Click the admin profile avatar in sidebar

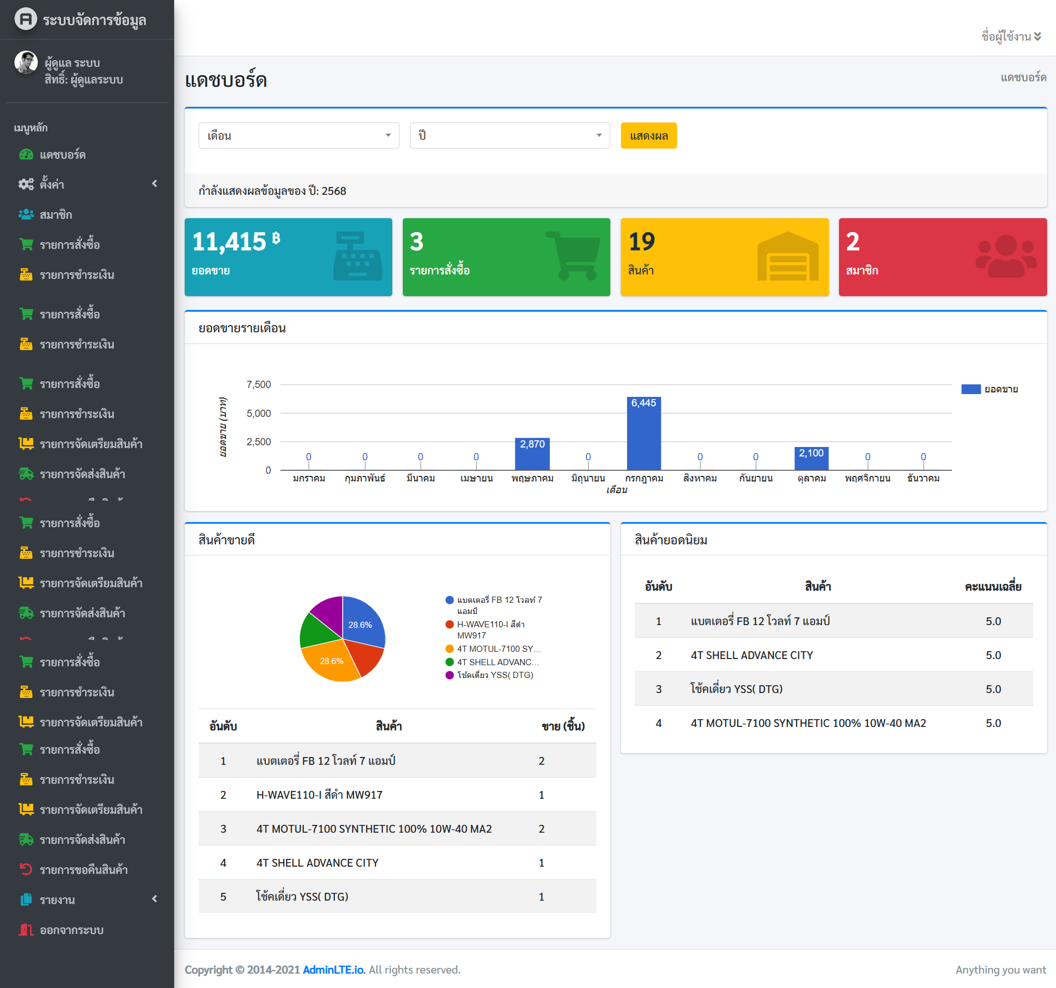(26, 63)
